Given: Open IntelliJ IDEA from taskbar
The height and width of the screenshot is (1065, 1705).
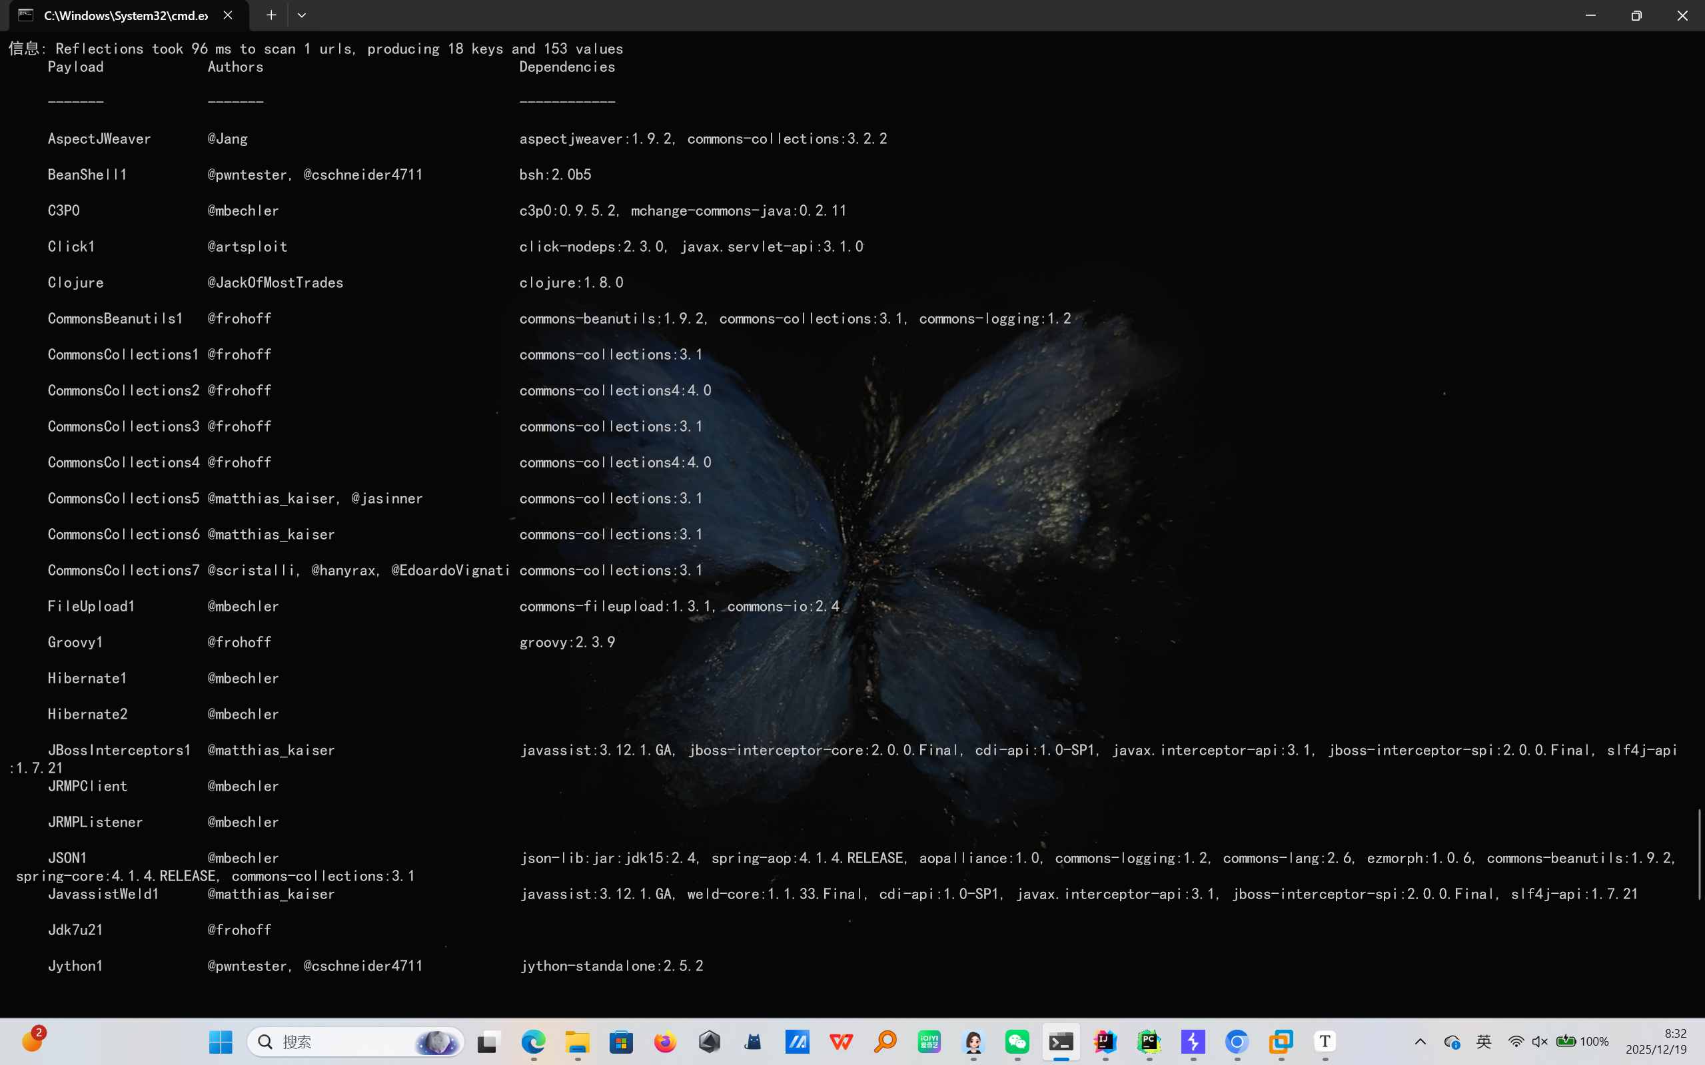Looking at the screenshot, I should (1105, 1042).
